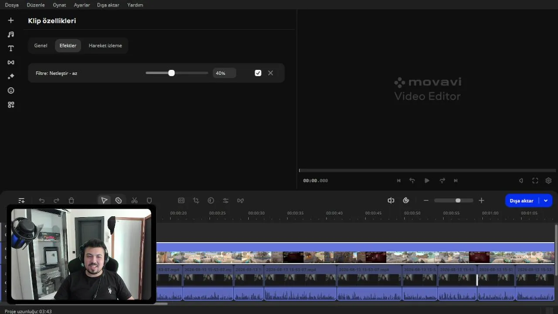This screenshot has width=558, height=314.
Task: Skip to next clip in player
Action: 456,181
